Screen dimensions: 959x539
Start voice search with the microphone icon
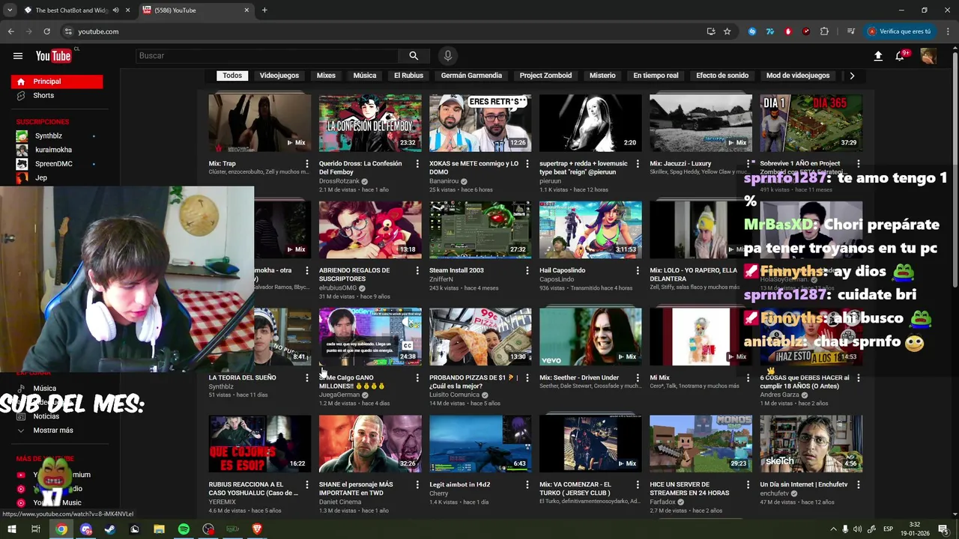point(448,55)
